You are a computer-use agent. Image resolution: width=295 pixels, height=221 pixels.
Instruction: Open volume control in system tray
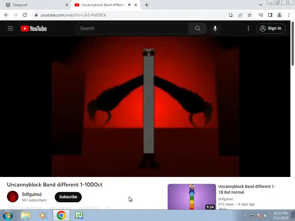pyautogui.click(x=266, y=216)
